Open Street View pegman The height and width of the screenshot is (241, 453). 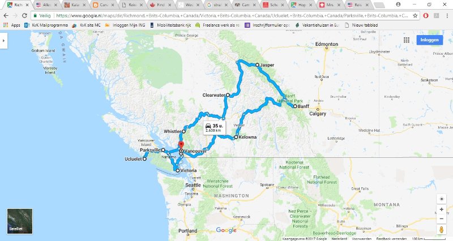(441, 230)
